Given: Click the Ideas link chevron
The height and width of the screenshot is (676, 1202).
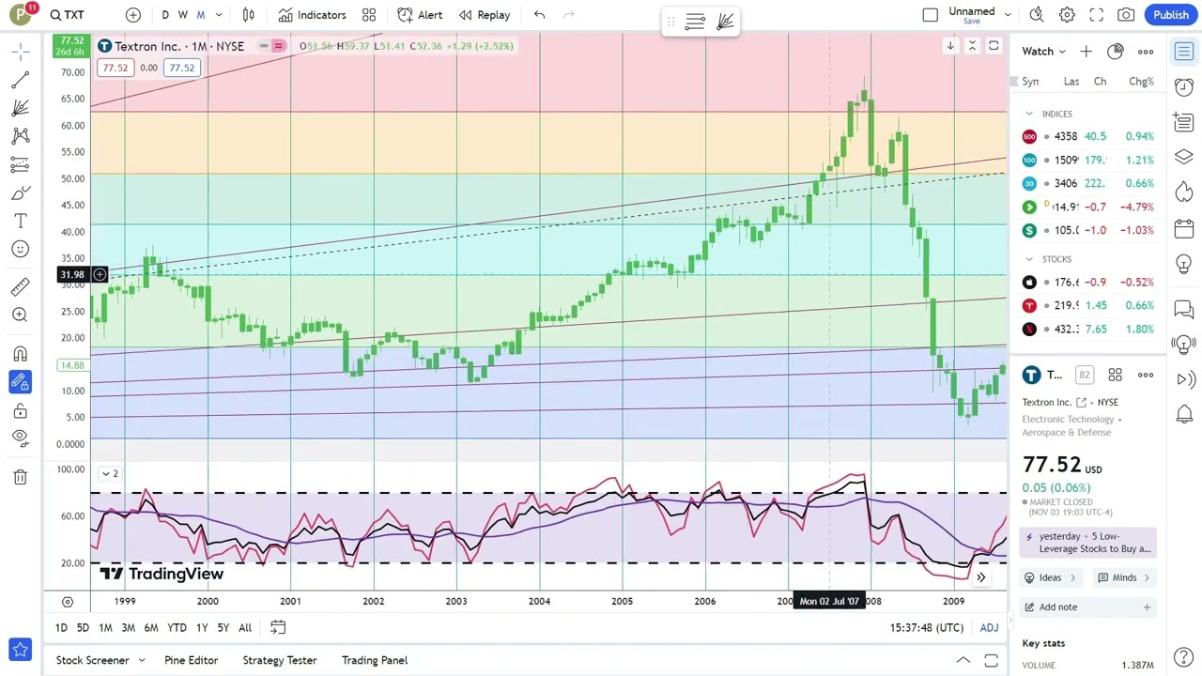Looking at the screenshot, I should [x=1072, y=577].
